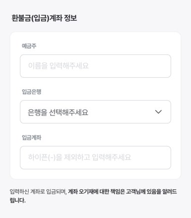191x218 pixels.
Task: Focus the 입금계좌 account number field
Action: coord(95,158)
